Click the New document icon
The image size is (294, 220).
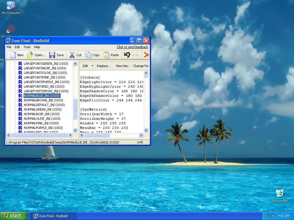[x=13, y=55]
